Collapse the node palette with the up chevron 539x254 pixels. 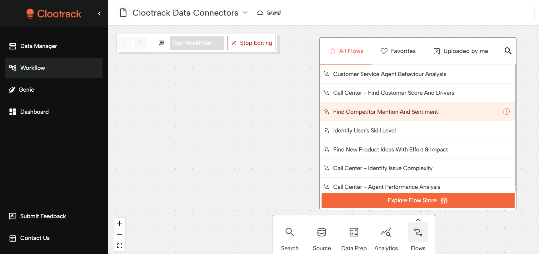point(418,219)
